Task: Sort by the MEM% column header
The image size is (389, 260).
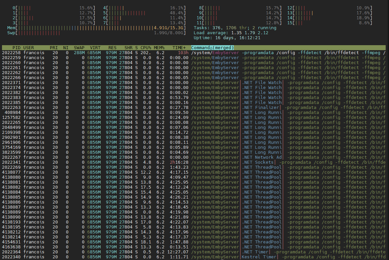Action: (160, 48)
